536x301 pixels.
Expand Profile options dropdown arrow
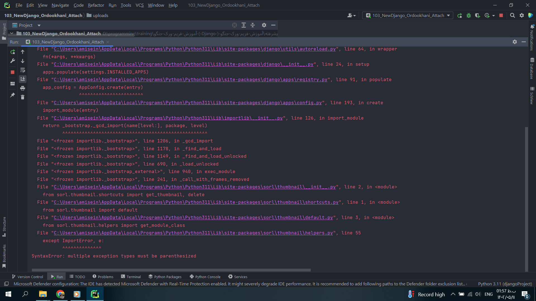point(494,16)
